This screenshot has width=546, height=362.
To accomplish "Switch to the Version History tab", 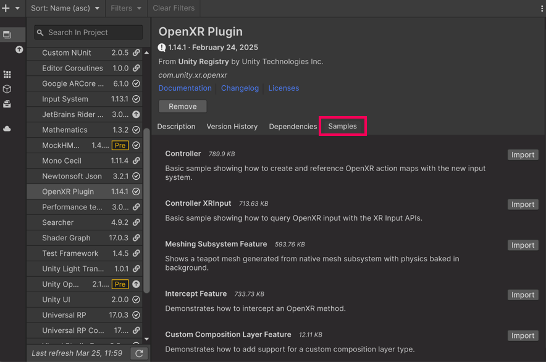I will [x=232, y=126].
